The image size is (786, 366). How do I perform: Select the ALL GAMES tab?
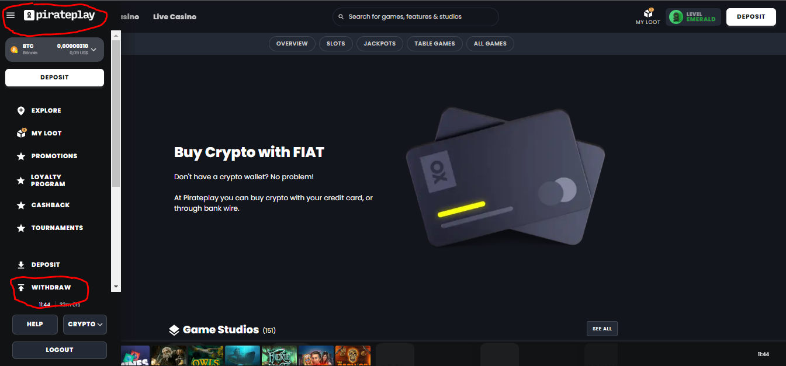[490, 44]
